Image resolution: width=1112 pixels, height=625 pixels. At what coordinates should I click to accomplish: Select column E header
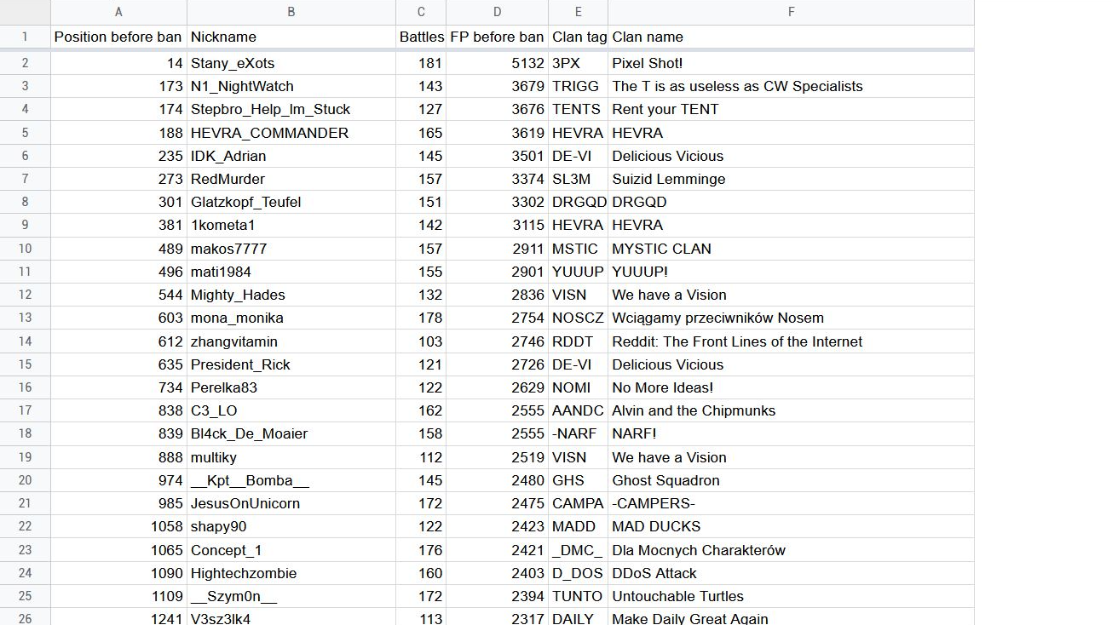pyautogui.click(x=579, y=12)
